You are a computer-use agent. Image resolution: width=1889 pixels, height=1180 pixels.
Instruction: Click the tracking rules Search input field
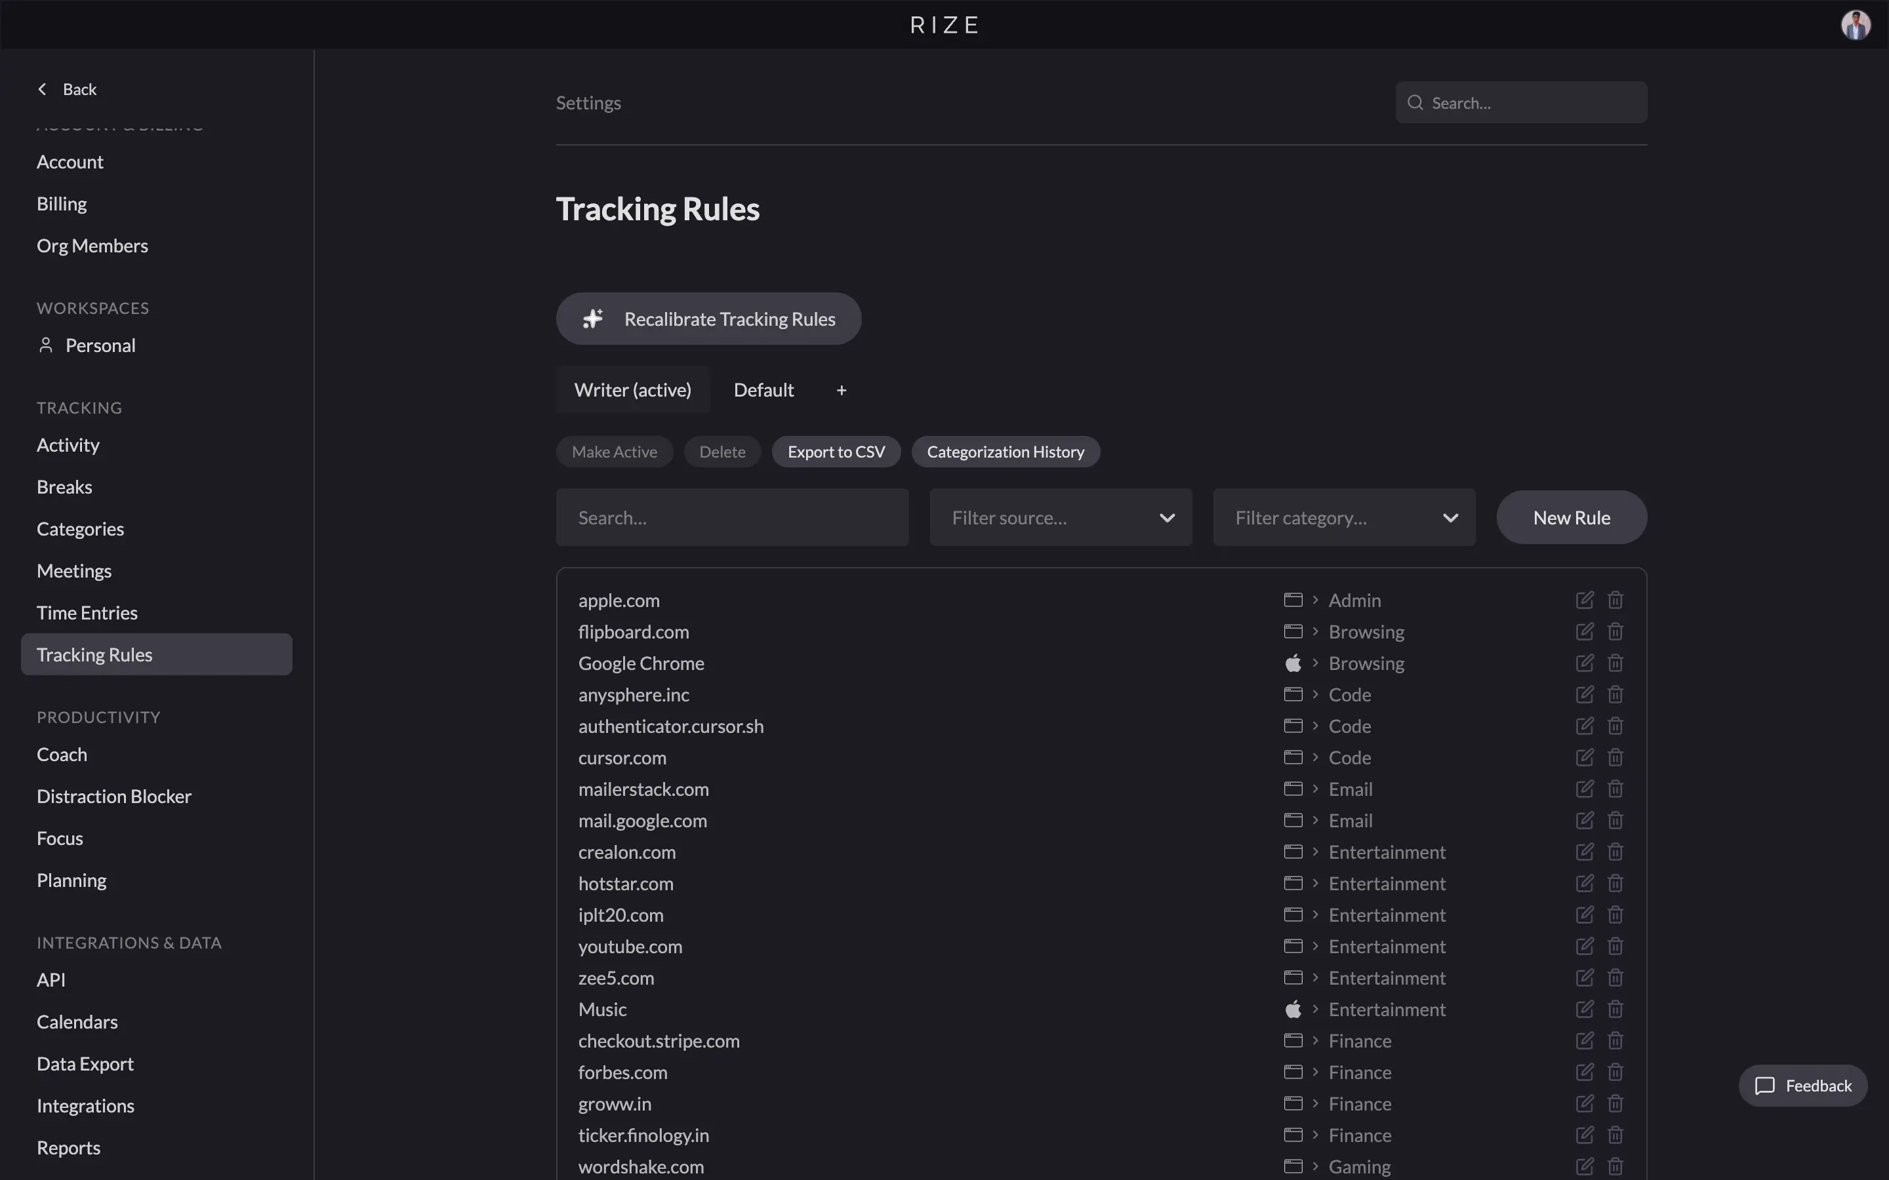tap(732, 517)
